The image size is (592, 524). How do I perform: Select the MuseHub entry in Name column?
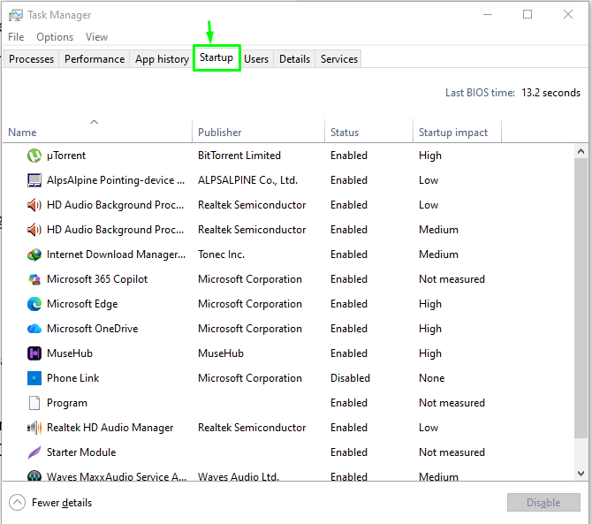70,353
